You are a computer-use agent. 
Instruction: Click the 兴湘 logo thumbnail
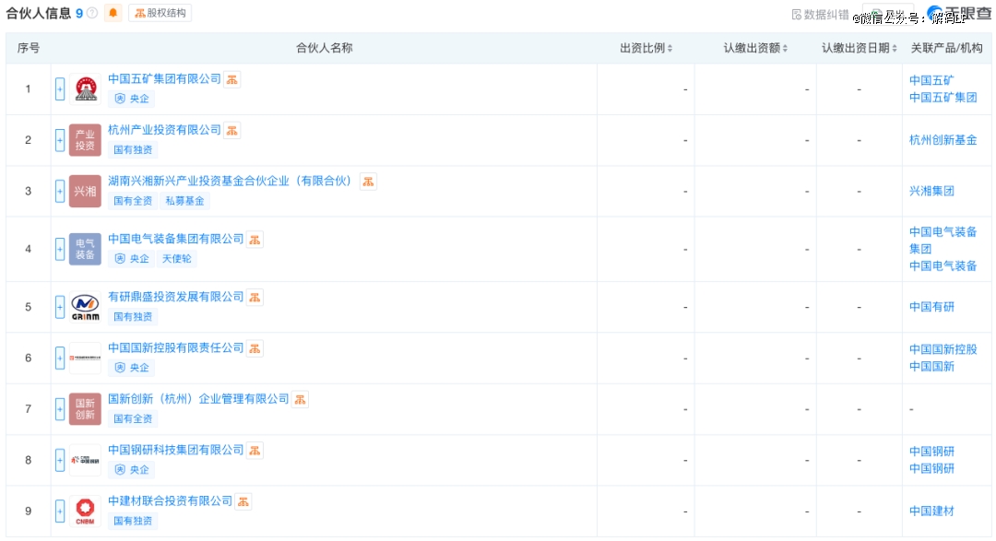click(85, 191)
